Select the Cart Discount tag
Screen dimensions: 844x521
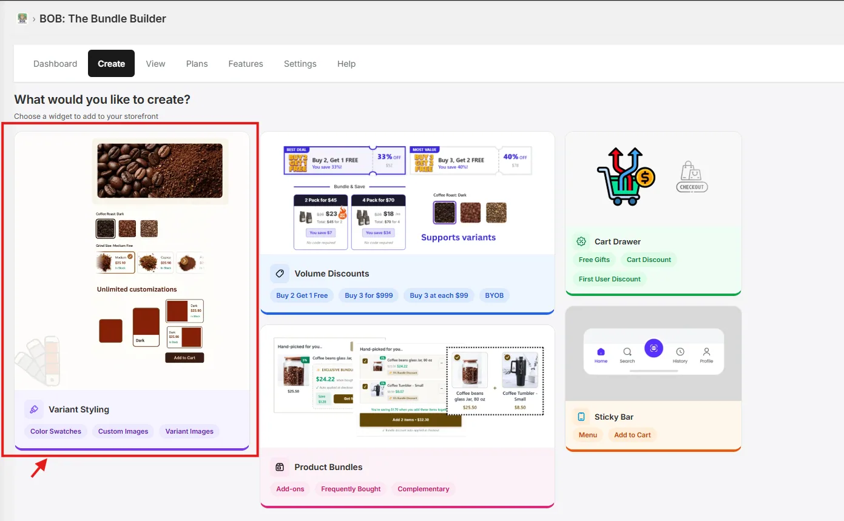(x=649, y=260)
